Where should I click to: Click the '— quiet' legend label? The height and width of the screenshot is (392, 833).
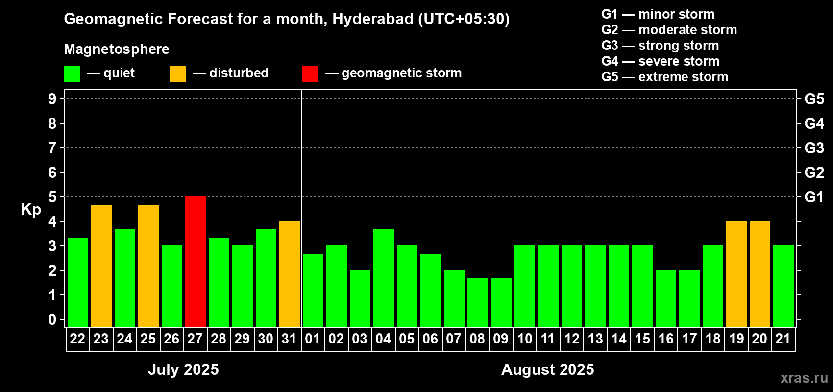(x=111, y=73)
